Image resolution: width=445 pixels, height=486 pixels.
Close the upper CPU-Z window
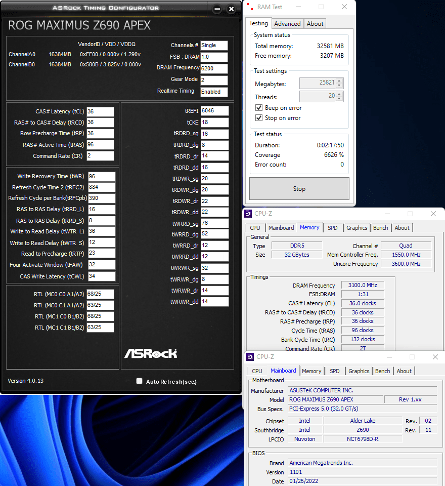(x=433, y=214)
